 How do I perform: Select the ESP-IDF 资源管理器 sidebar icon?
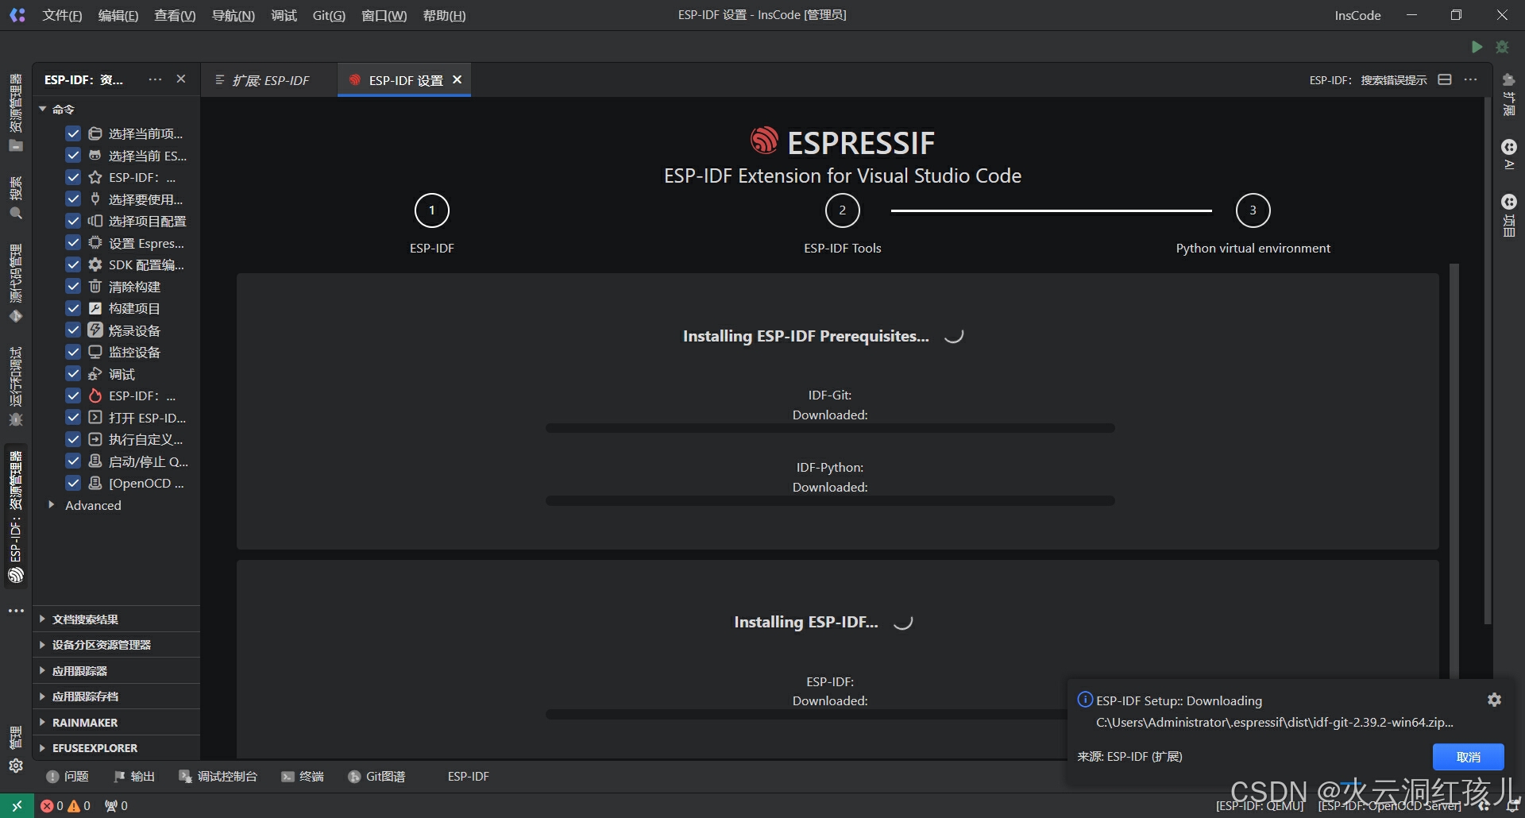click(x=16, y=516)
